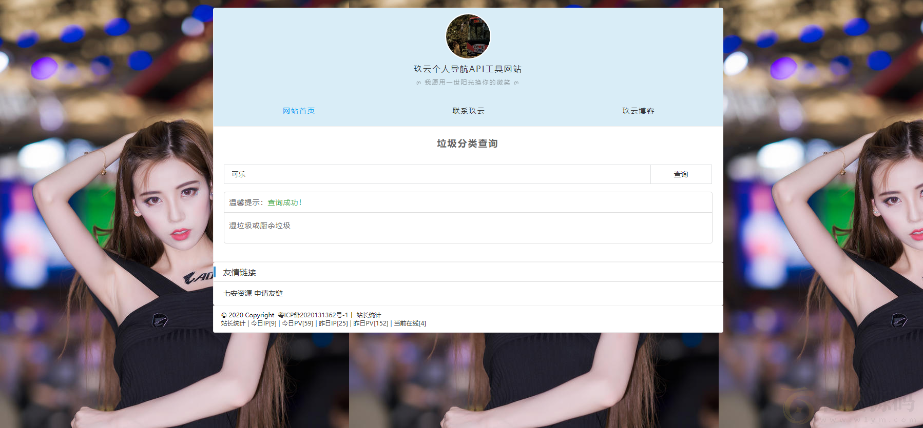Click the 今日IP[9] statistic
This screenshot has width=923, height=428.
(x=263, y=323)
